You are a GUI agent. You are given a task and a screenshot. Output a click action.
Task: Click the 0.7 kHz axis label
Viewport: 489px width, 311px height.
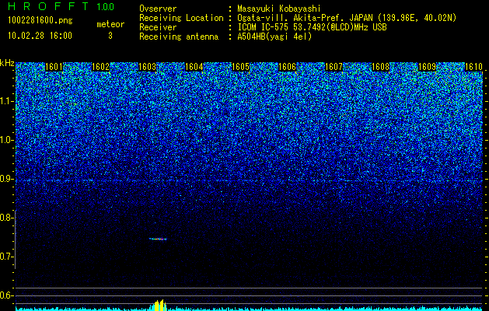pos(5,257)
